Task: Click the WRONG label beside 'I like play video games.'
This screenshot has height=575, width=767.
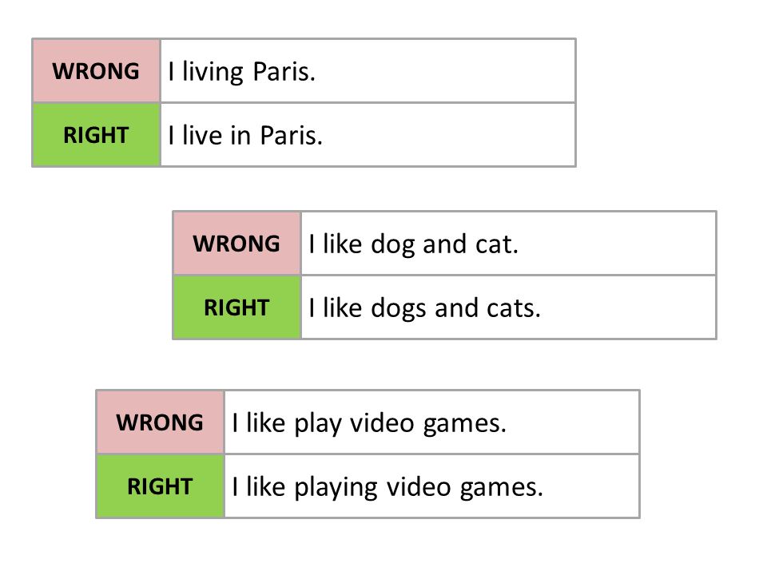Action: pyautogui.click(x=160, y=422)
